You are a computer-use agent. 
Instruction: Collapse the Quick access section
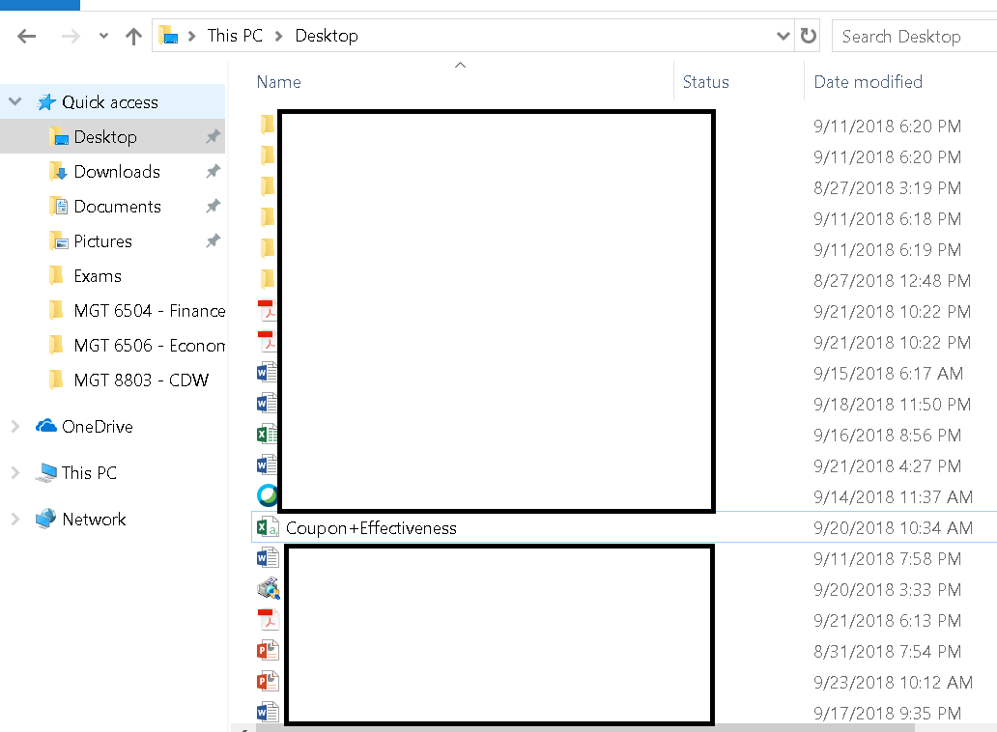pos(14,101)
